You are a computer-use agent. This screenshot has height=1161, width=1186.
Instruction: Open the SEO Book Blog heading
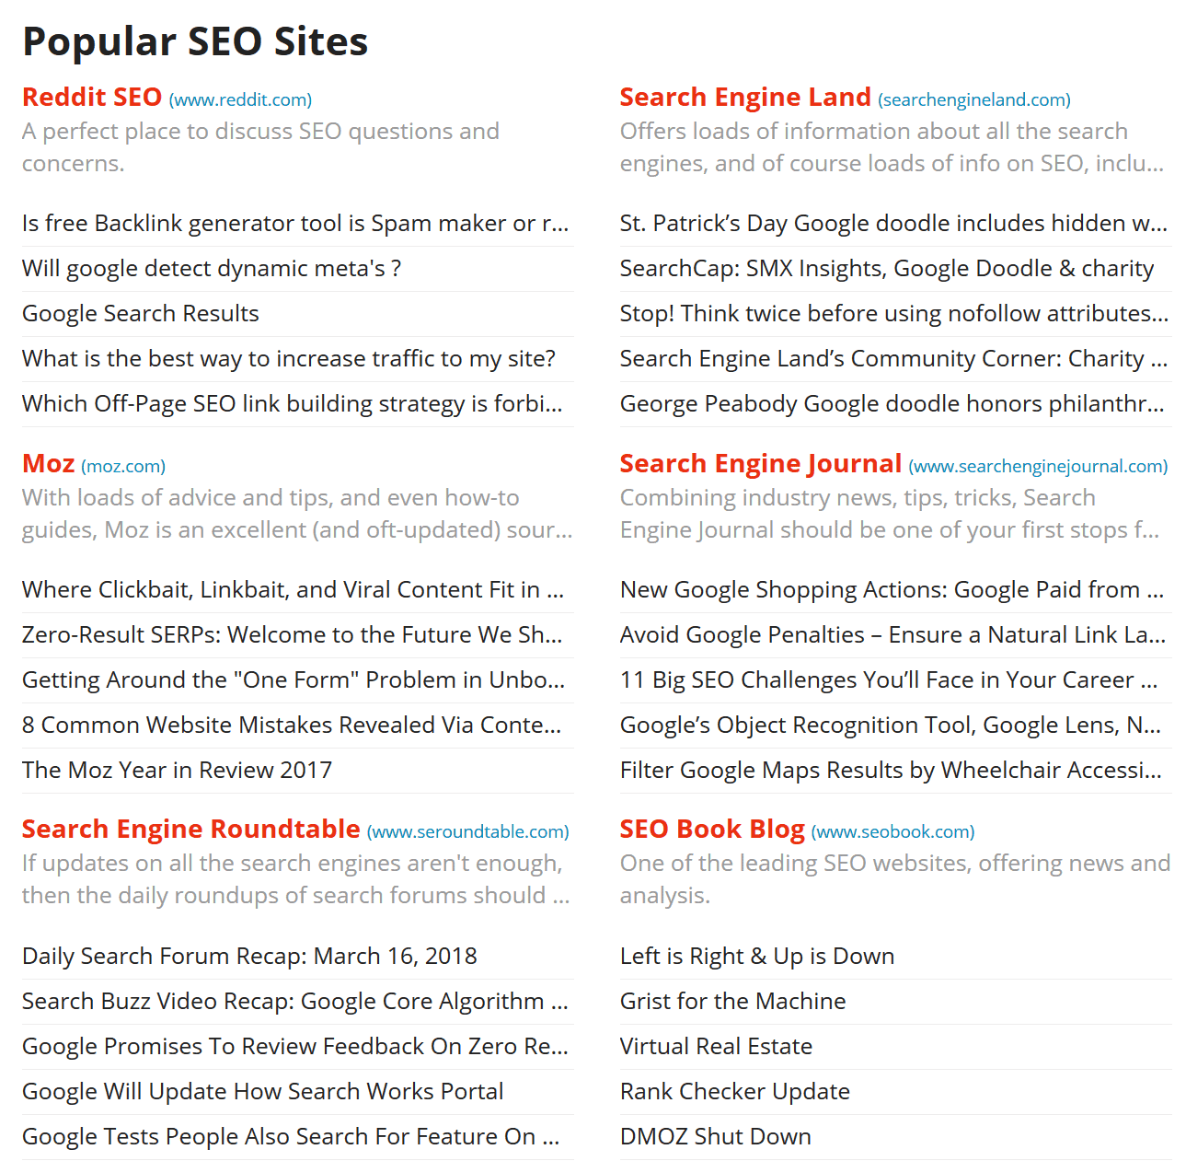click(x=712, y=829)
